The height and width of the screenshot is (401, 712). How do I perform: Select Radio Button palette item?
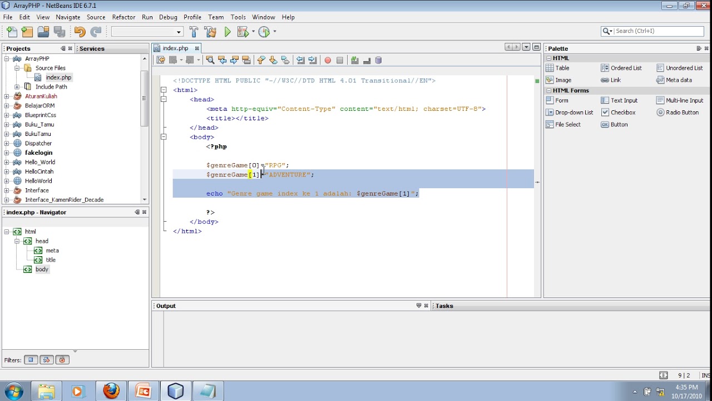click(678, 113)
